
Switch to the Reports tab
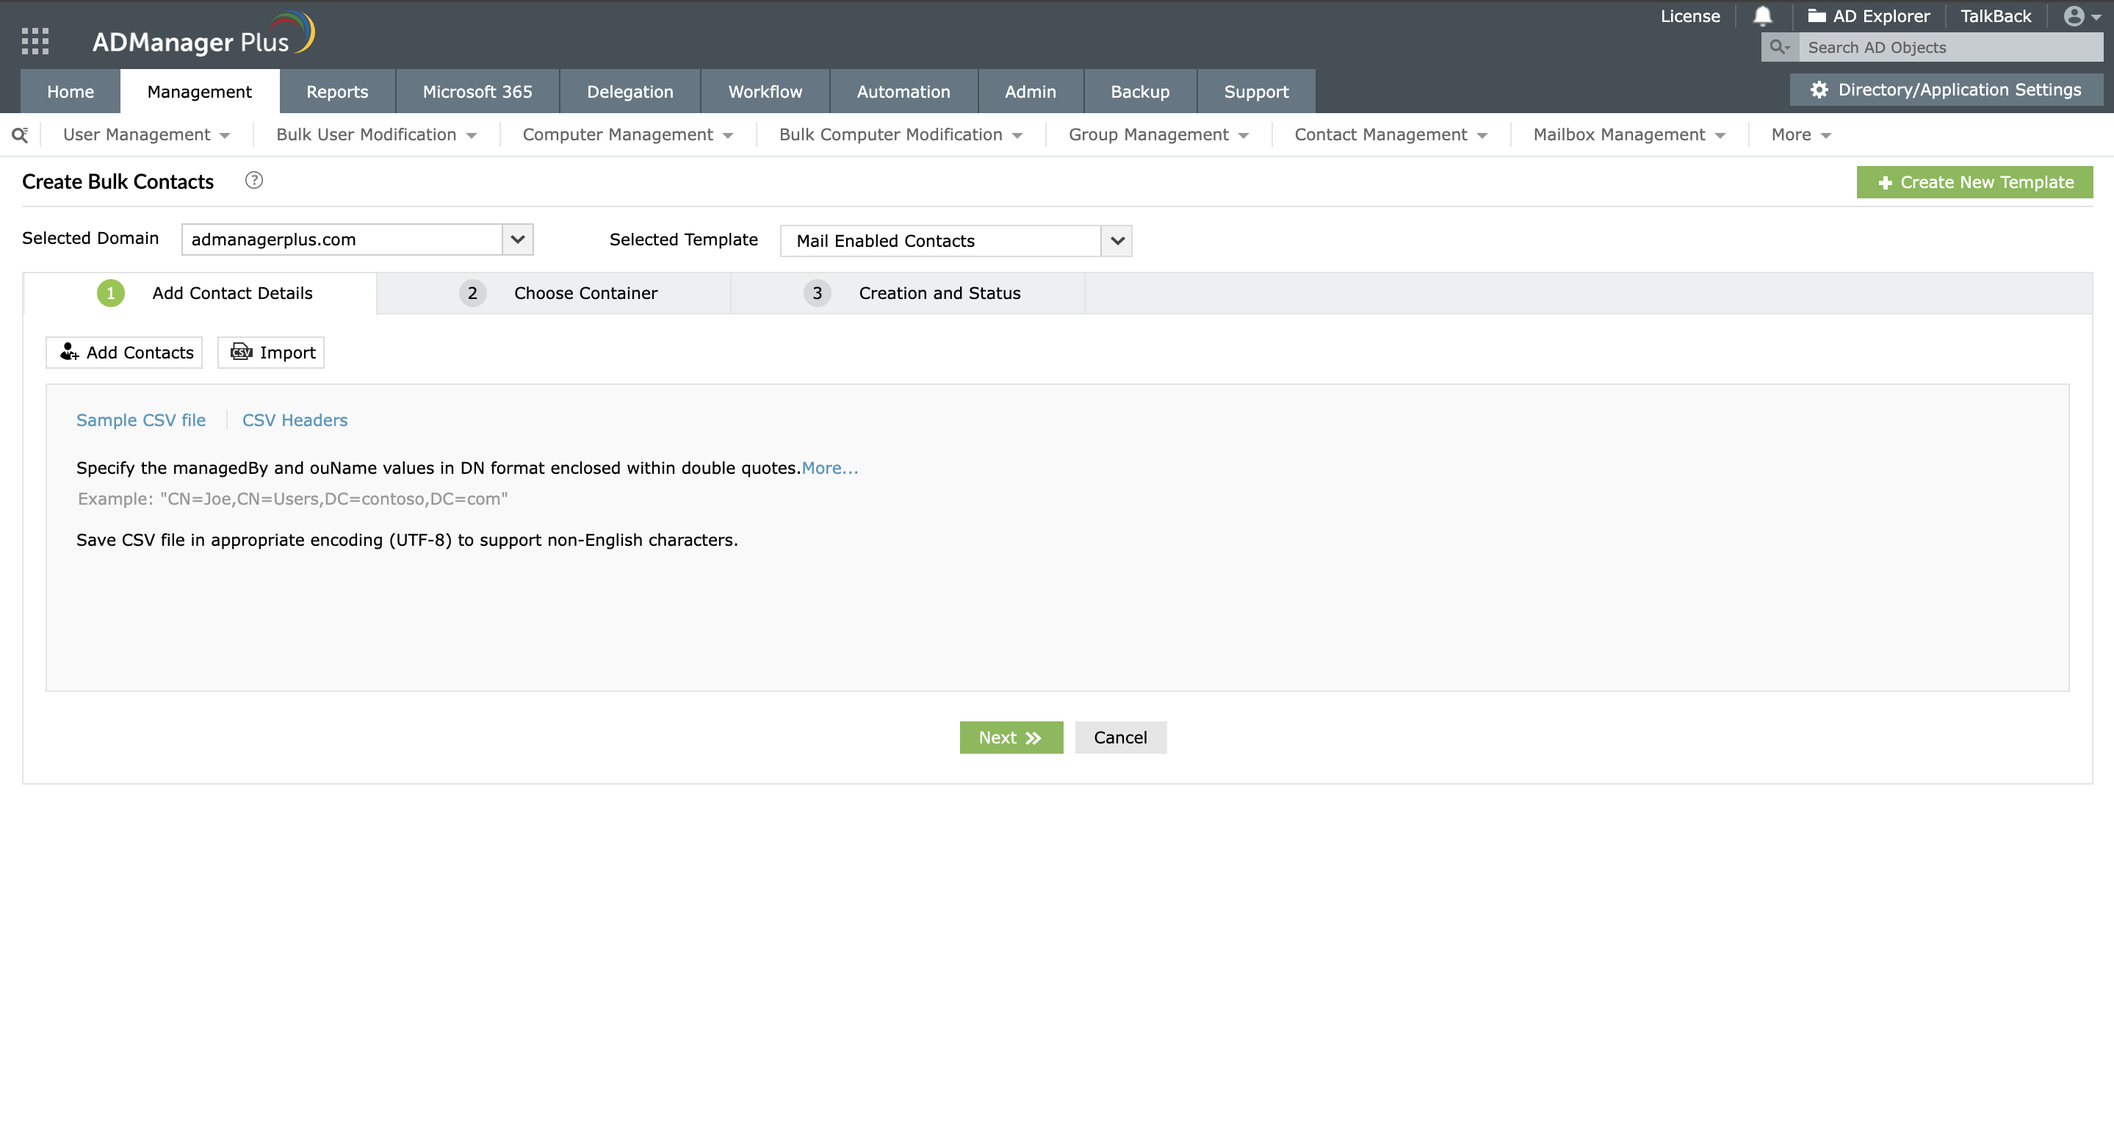[336, 92]
